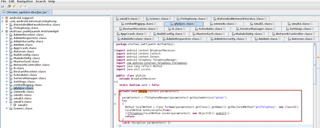
Task: Select MasterSzef.class in the tree
Action: (24, 61)
